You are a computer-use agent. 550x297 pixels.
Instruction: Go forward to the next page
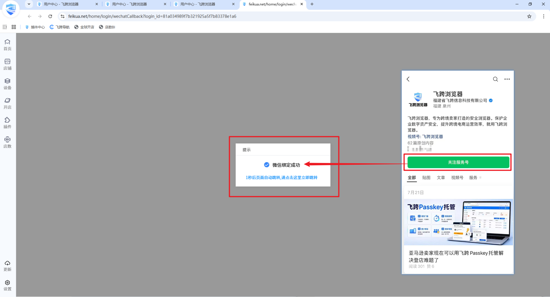click(x=40, y=16)
